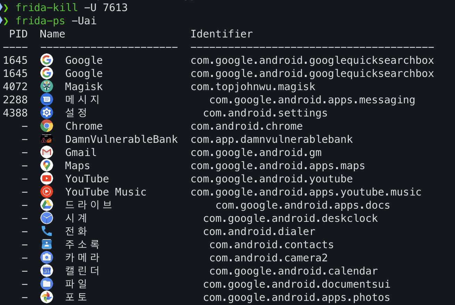Image resolution: width=455 pixels, height=305 pixels.
Task: Click the com.topjohnwu.magisk identifier text
Action: click(253, 87)
